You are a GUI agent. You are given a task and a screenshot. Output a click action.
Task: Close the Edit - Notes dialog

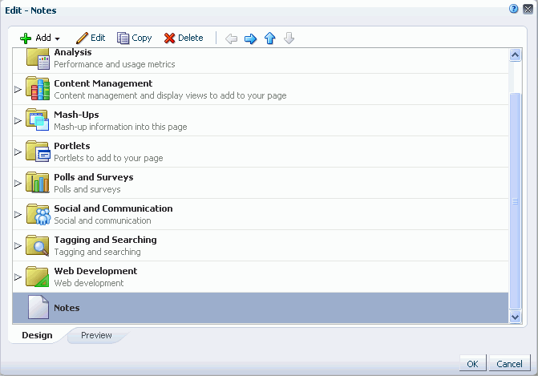(528, 9)
